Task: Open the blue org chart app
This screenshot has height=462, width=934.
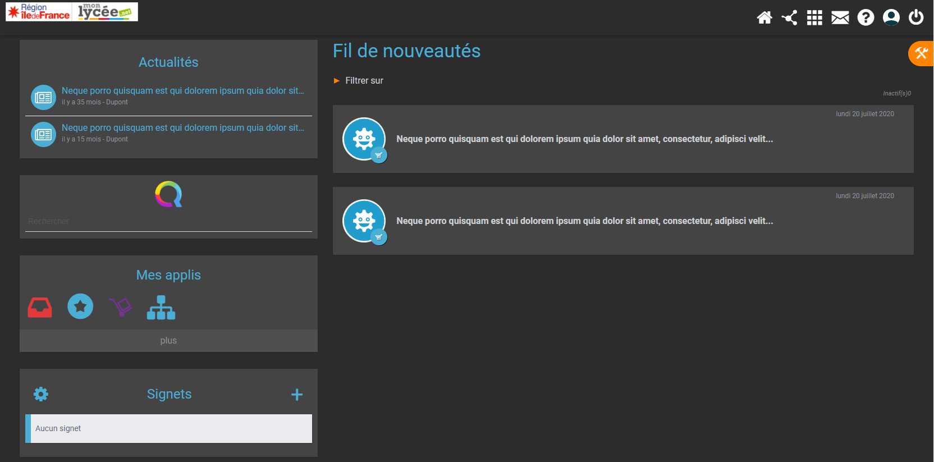Action: pos(161,308)
